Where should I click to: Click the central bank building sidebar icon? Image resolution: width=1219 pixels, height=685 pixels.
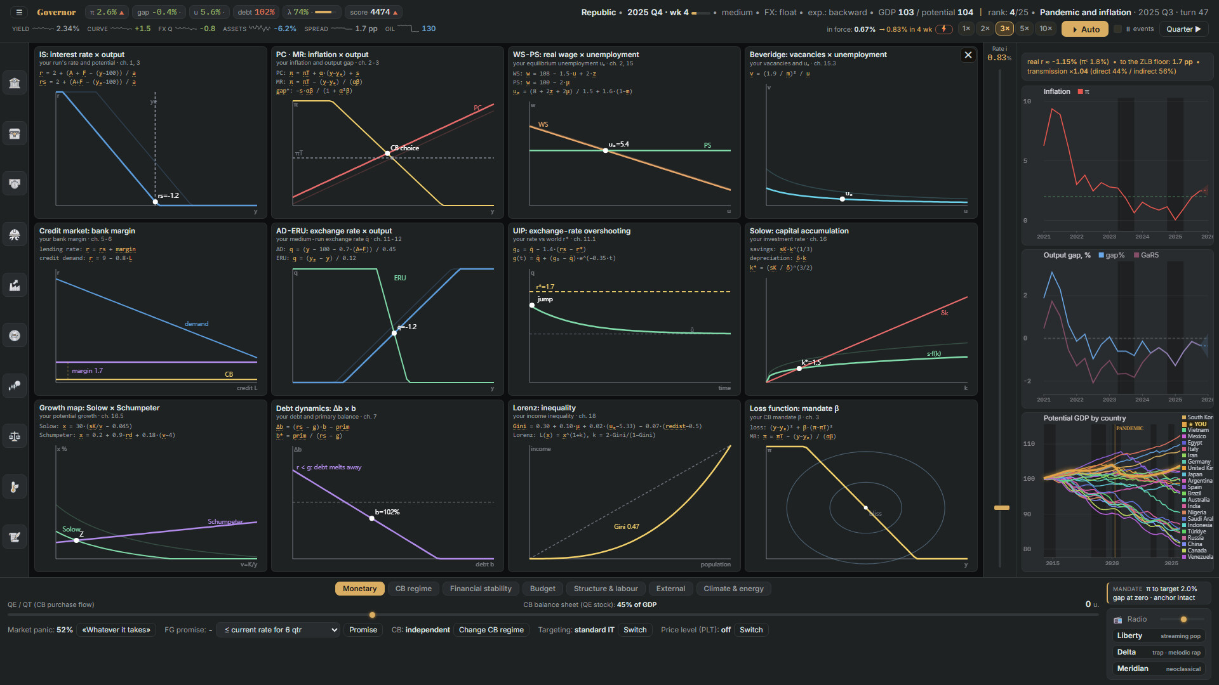(15, 83)
